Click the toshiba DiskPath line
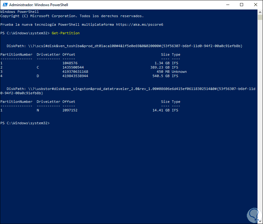Image resolution: width=263 pixels, height=224 pixels. click(x=124, y=46)
